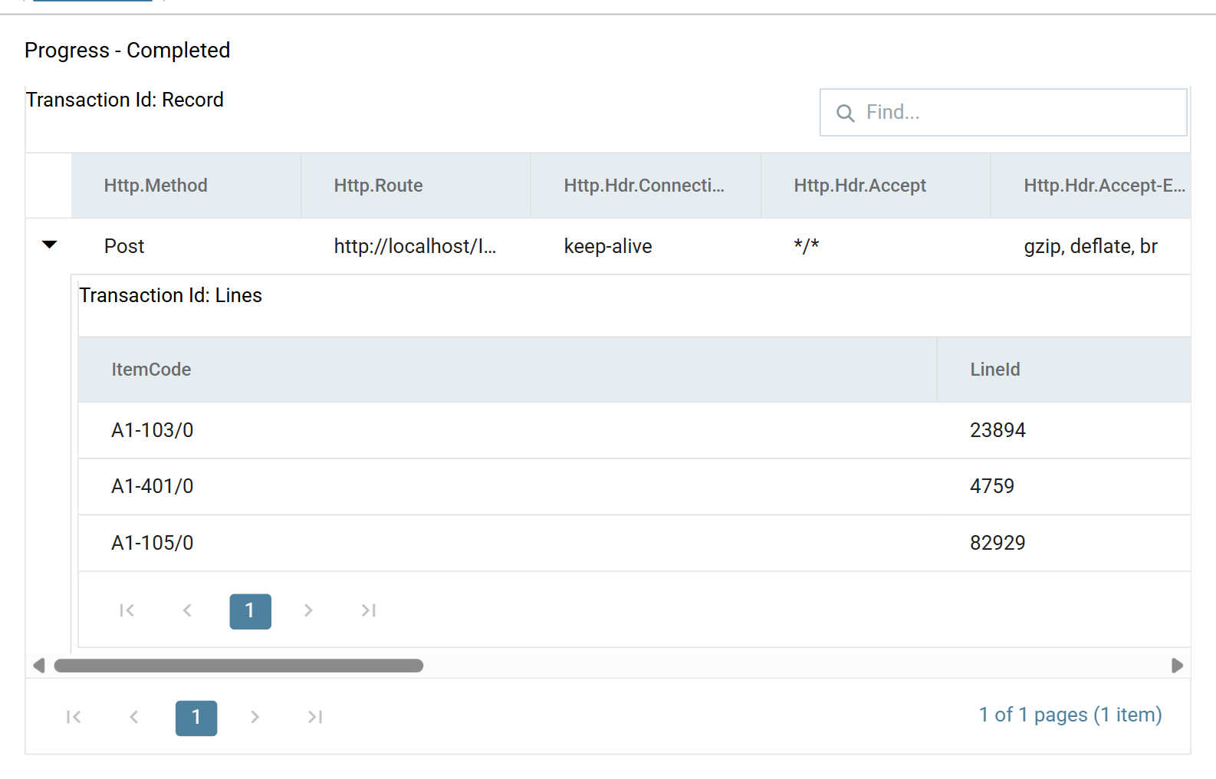Image resolution: width=1216 pixels, height=779 pixels.
Task: Click the horizontal scrollbar thumb
Action: 238,666
